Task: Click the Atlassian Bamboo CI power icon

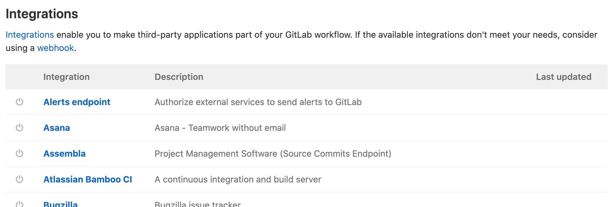Action: 19,179
